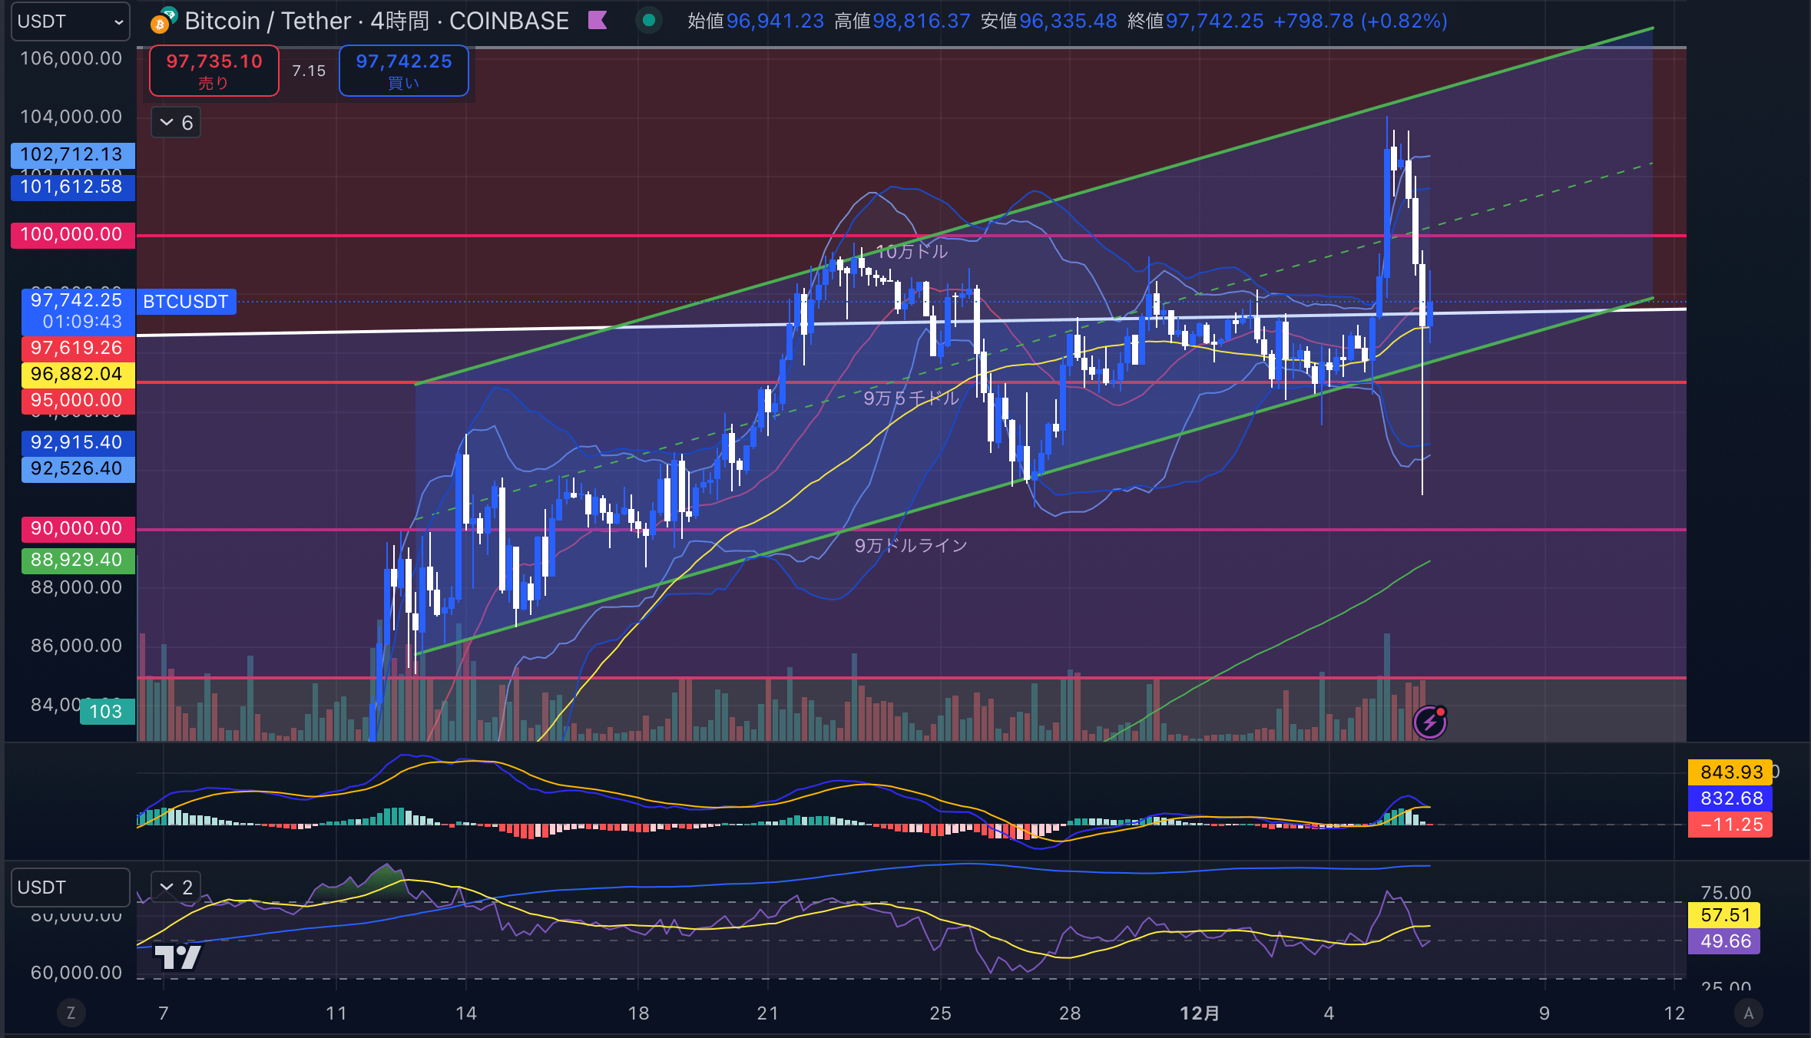Click the 90,000.00 price line label
1811x1038 pixels.
click(x=78, y=528)
